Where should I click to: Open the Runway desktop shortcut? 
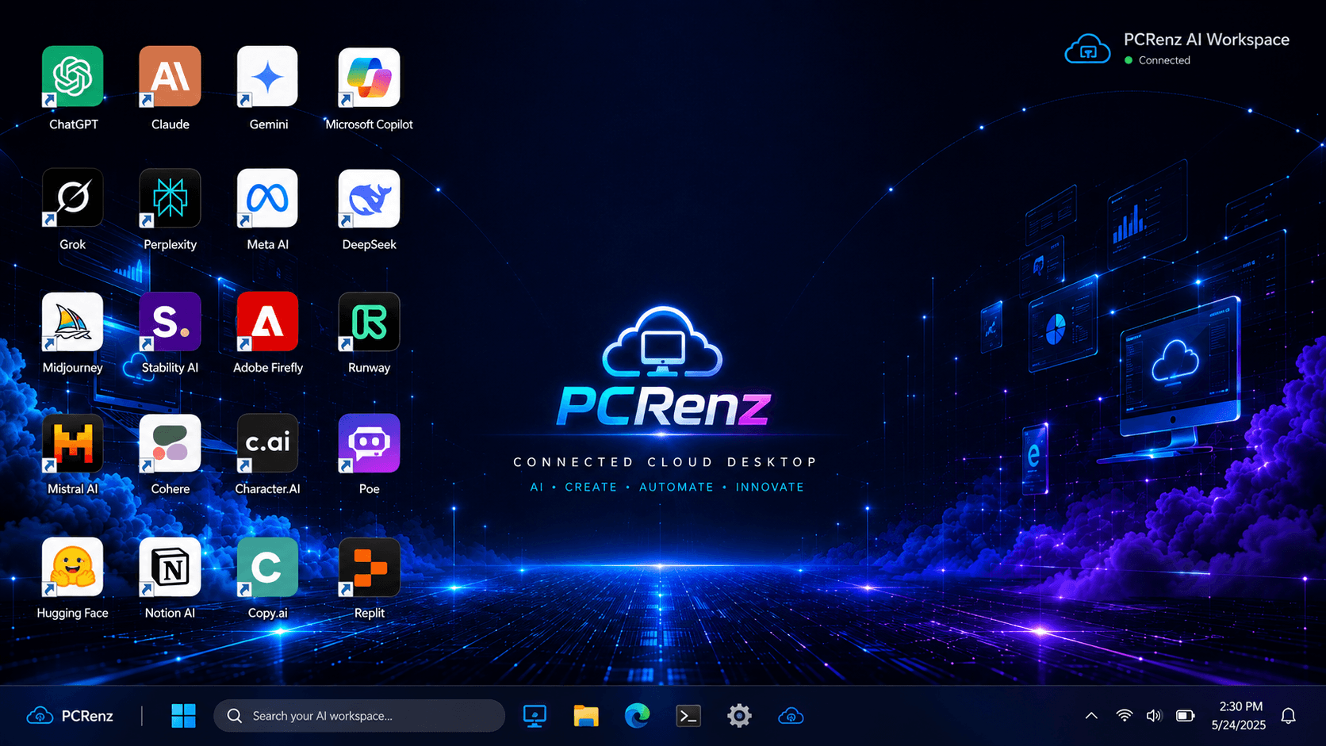pos(369,322)
